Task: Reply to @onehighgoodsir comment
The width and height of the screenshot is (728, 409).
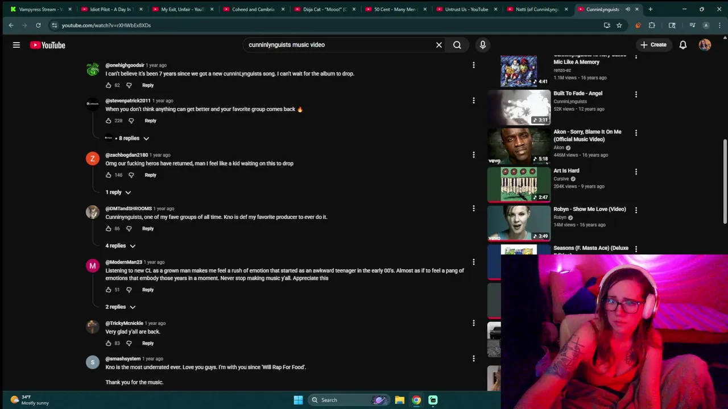Action: [x=148, y=85]
